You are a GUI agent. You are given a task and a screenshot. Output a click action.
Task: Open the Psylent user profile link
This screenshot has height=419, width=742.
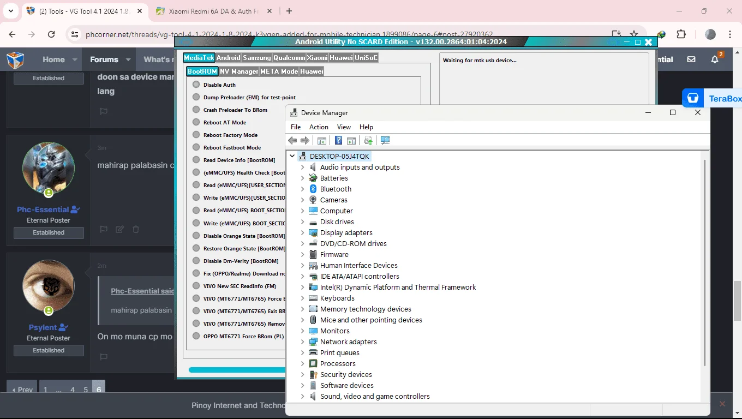tap(43, 327)
